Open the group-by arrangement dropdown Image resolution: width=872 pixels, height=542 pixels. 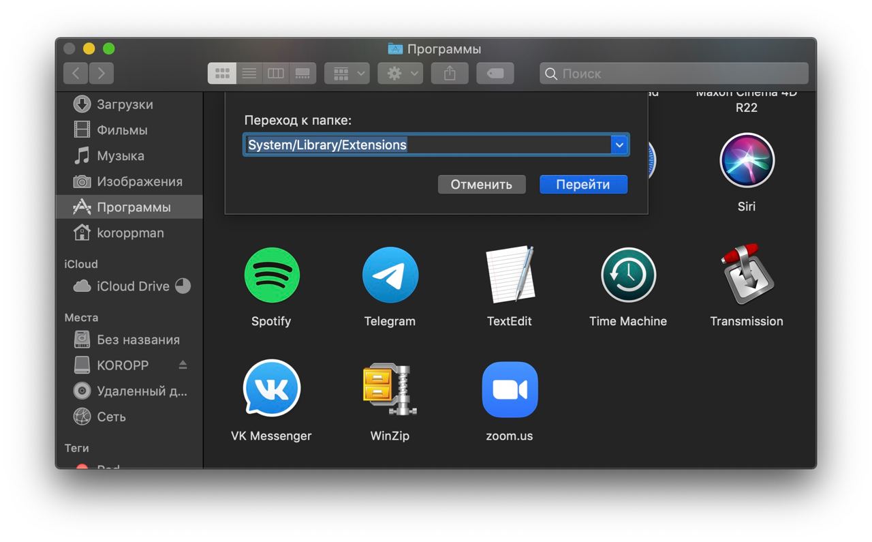coord(347,74)
